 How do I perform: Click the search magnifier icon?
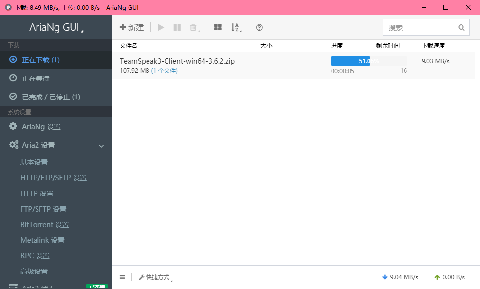[x=461, y=27]
